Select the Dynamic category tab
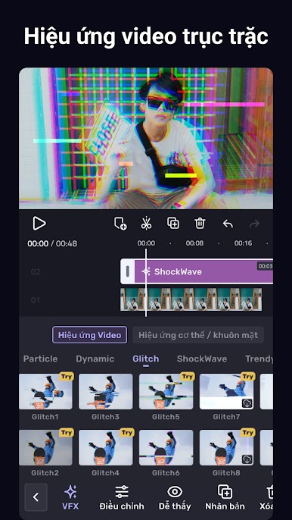This screenshot has height=520, width=292. (x=95, y=359)
